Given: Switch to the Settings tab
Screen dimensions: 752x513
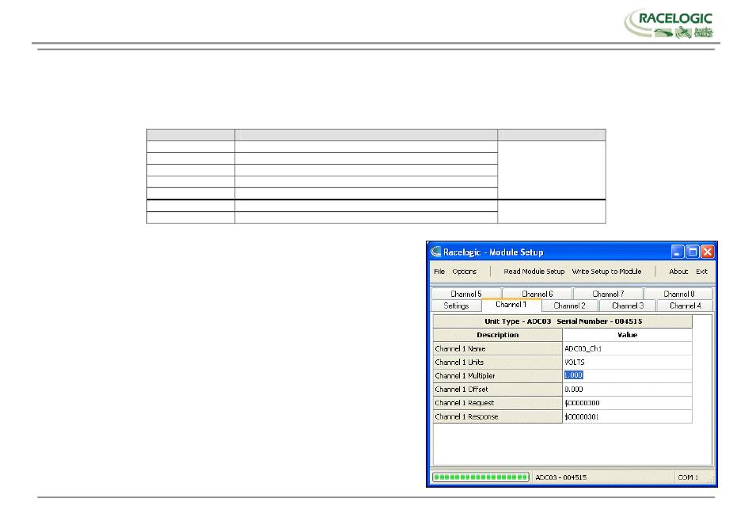Looking at the screenshot, I should [456, 306].
